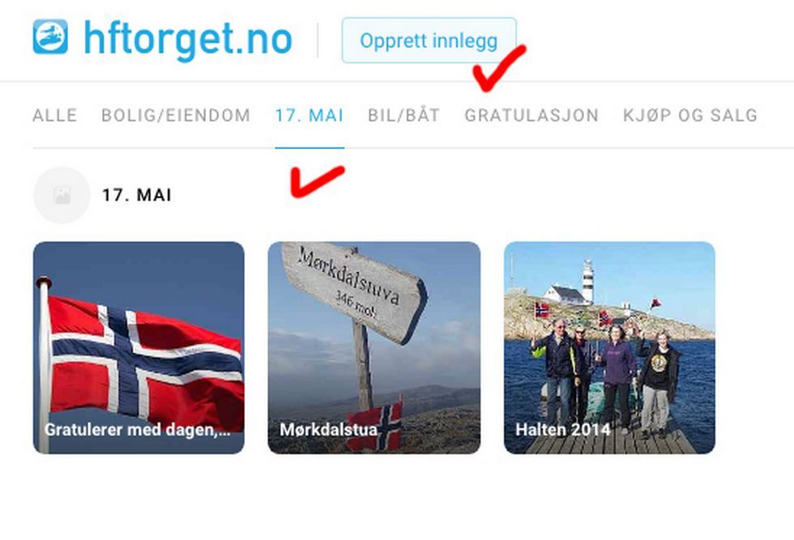Open the Mørkdalstua signpost thumbnail
Screen dimensions: 794x540
click(374, 347)
